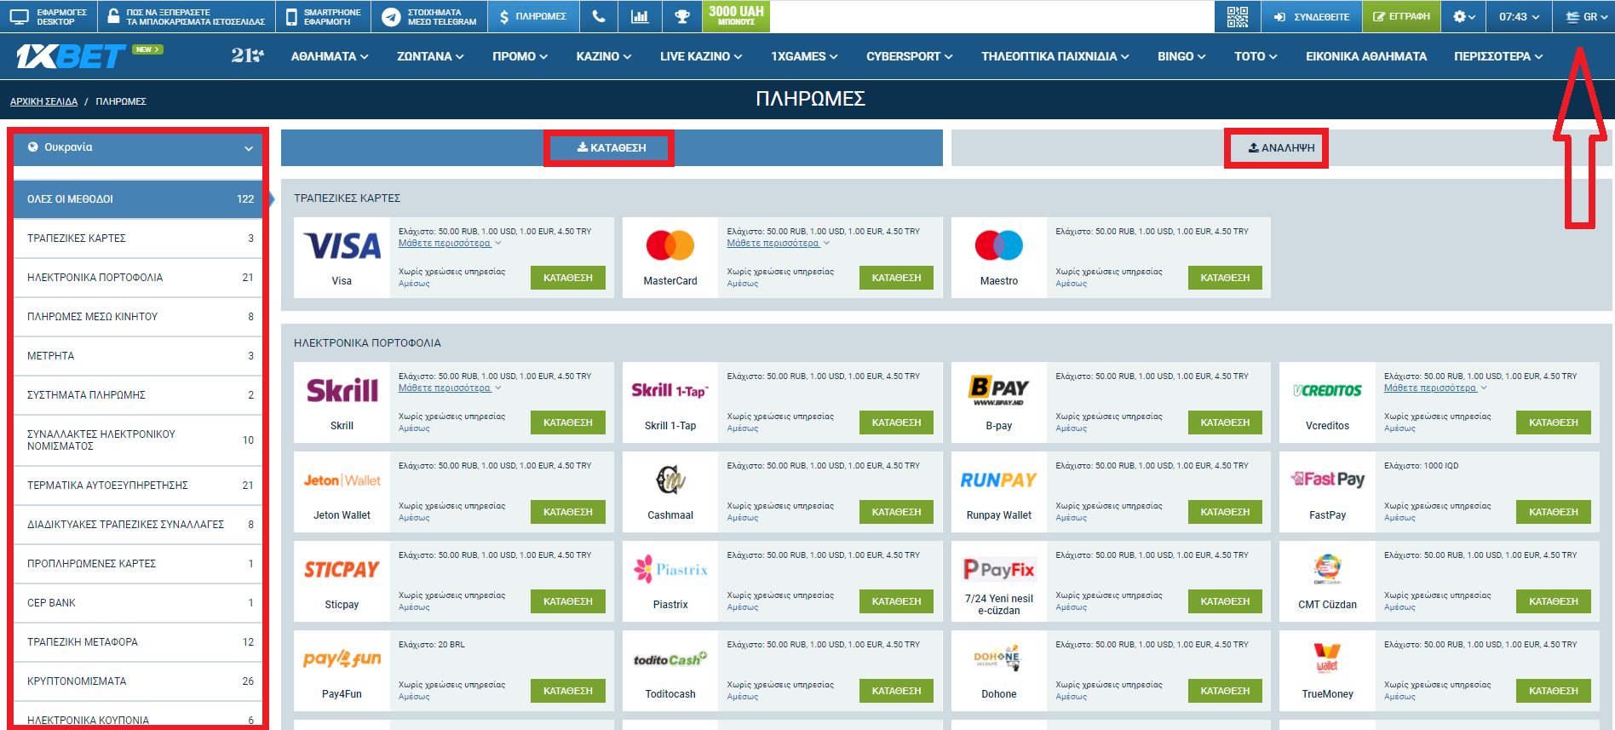
Task: Click the Telegram betting icon
Action: point(391,17)
